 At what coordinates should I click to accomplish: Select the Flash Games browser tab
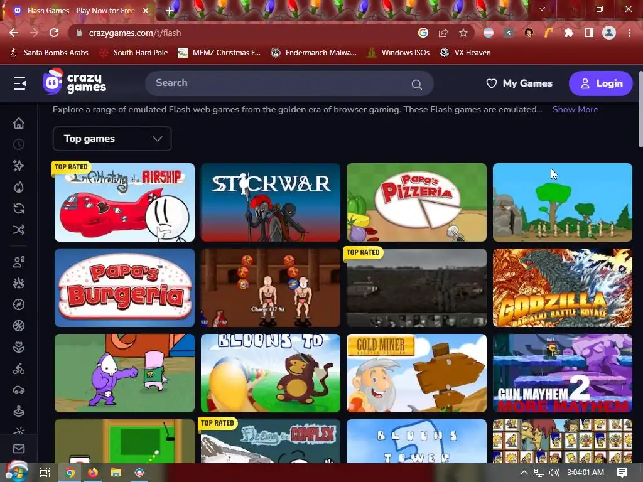(x=81, y=11)
